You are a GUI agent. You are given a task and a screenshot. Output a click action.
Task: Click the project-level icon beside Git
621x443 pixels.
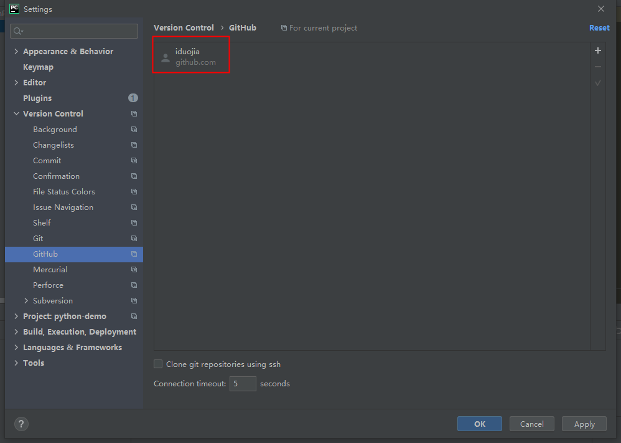coord(134,239)
